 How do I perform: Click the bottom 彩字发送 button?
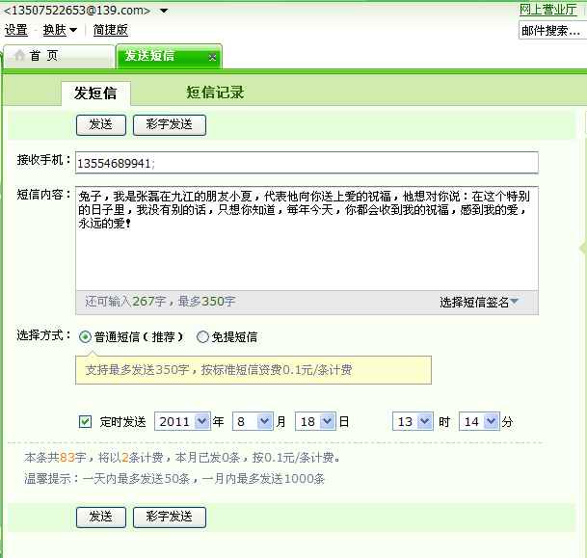click(x=170, y=518)
